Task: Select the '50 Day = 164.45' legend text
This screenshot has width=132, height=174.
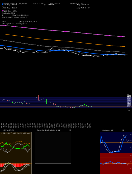Action: pyautogui.click(x=11, y=8)
